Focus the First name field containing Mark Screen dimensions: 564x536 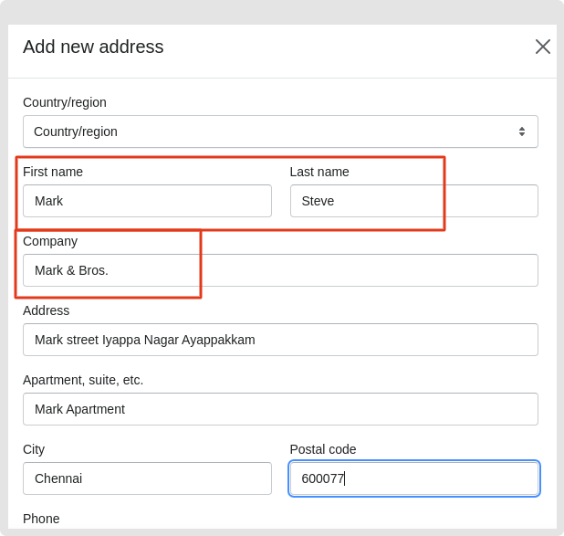[x=147, y=201]
